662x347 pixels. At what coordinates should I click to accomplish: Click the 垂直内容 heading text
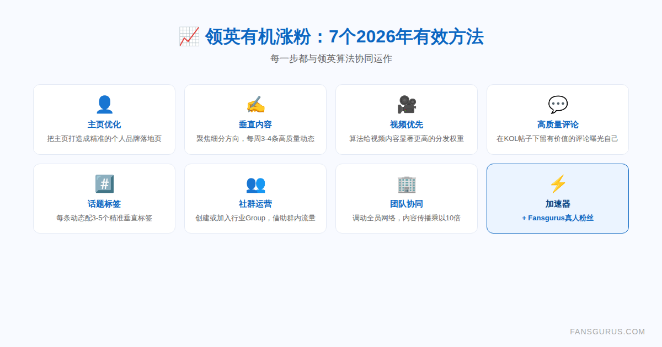[x=255, y=124]
